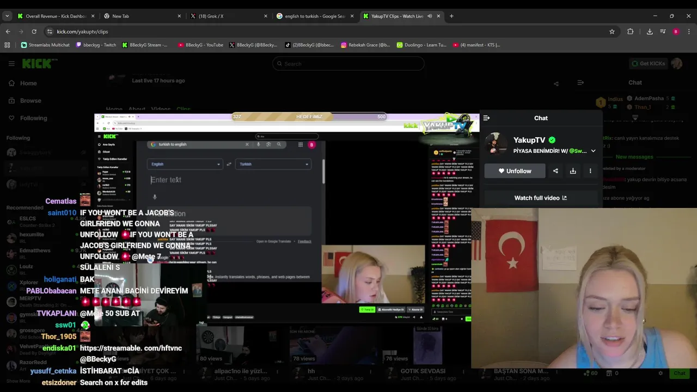
Task: Go to Home in Kick sidebar
Action: click(23, 83)
